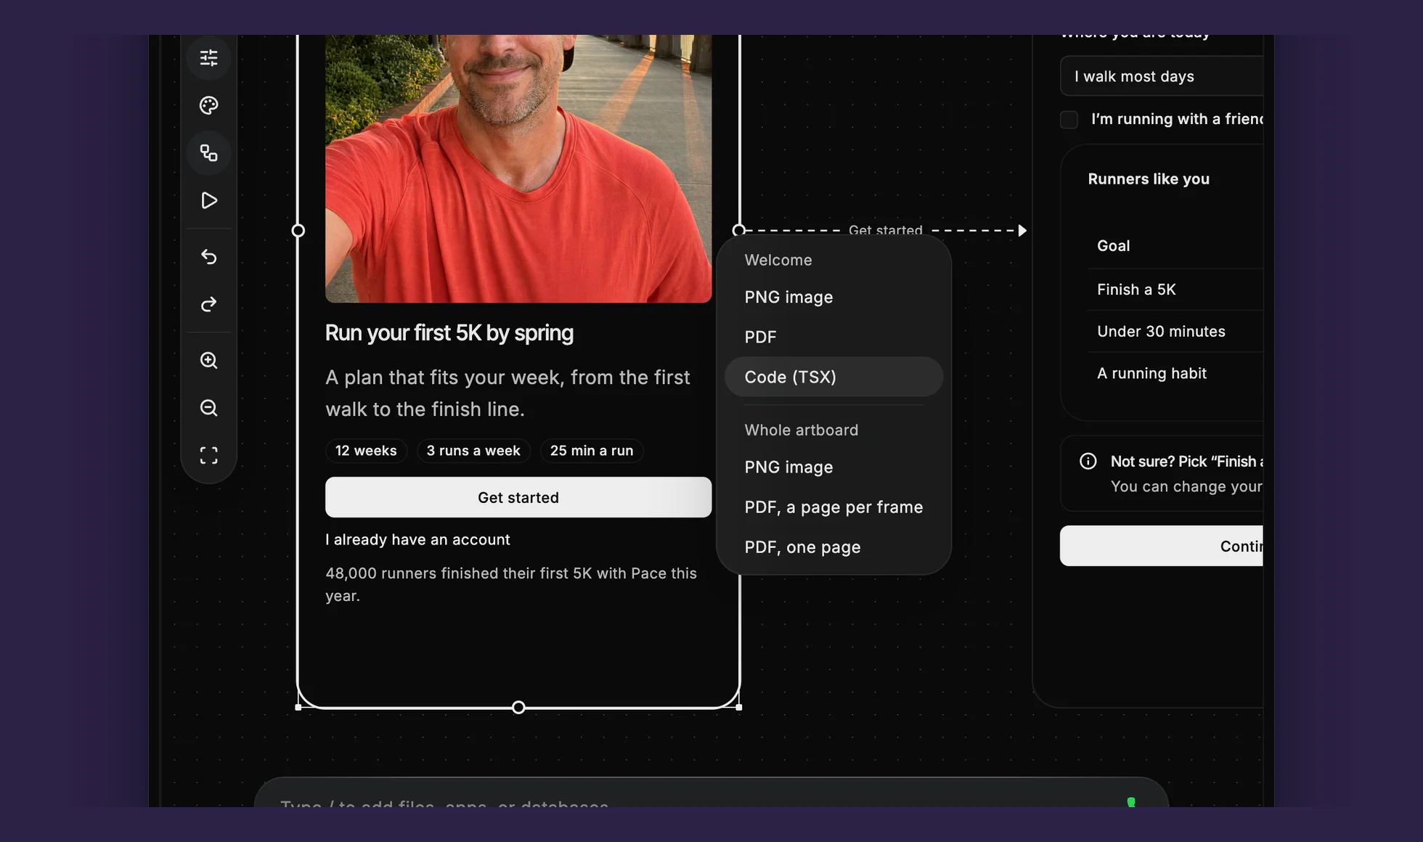Select the "Finish a 5K" goal row

(x=1175, y=290)
